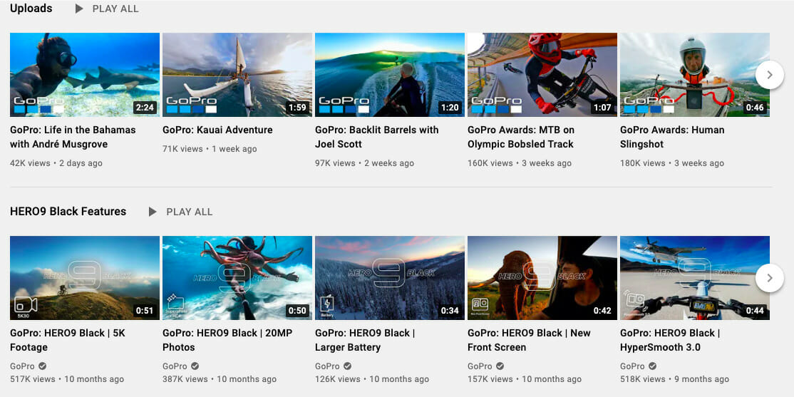Click GoPro channel name under 5K Footage
The width and height of the screenshot is (794, 397).
[22, 366]
